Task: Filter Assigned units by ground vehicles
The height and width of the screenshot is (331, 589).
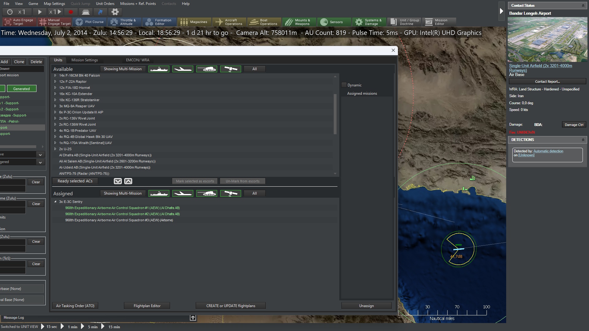Action: pos(207,193)
